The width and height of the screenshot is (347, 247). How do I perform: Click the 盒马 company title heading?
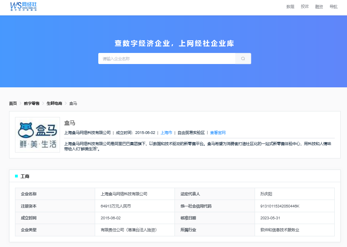point(69,123)
